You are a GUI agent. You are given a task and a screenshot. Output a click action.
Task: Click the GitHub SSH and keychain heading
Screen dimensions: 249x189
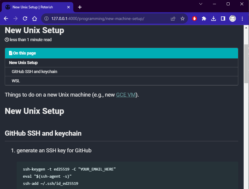43,133
